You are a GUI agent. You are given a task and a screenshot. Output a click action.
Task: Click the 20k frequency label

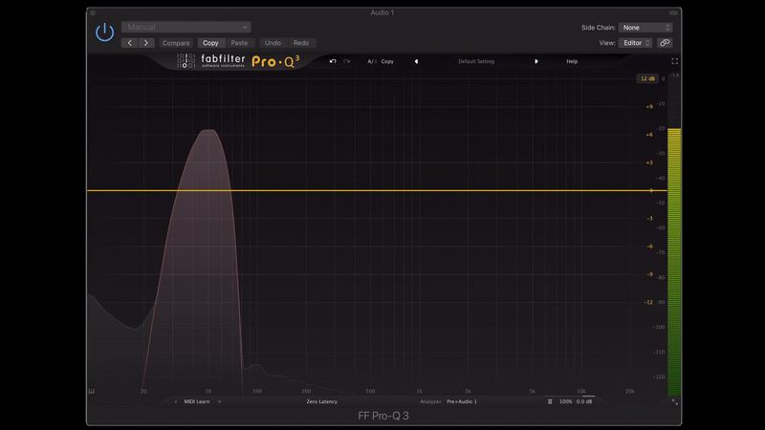pyautogui.click(x=630, y=391)
